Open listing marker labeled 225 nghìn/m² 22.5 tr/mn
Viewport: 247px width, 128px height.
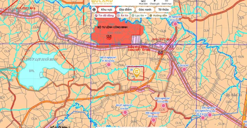click(x=203, y=118)
